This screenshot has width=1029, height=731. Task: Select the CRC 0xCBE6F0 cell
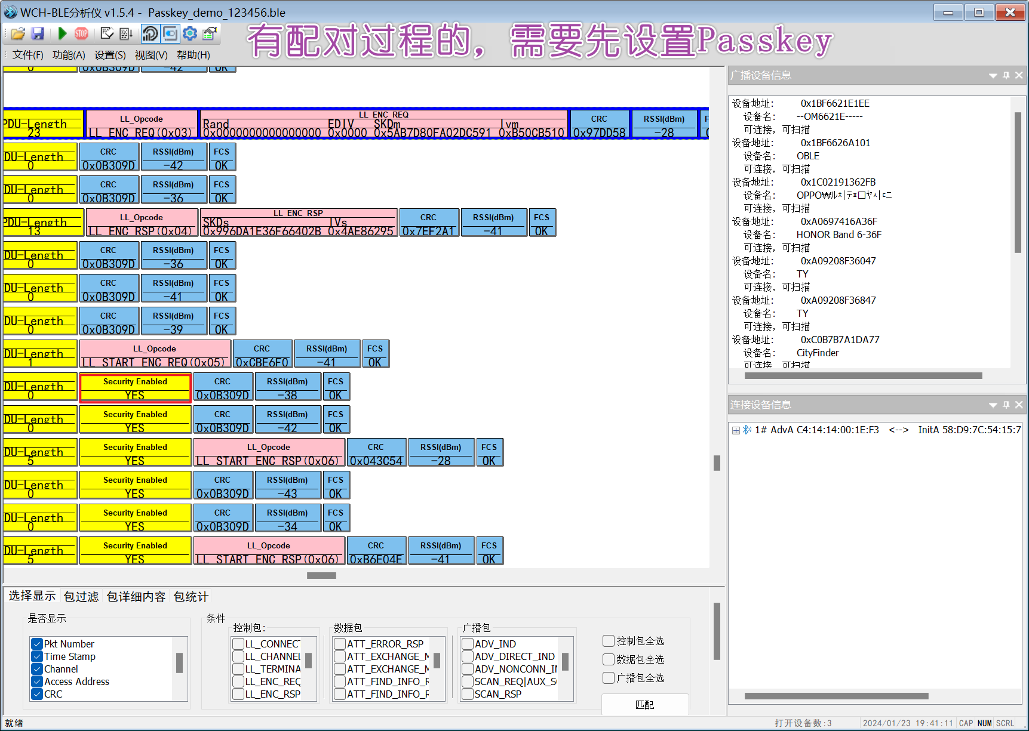click(x=262, y=354)
